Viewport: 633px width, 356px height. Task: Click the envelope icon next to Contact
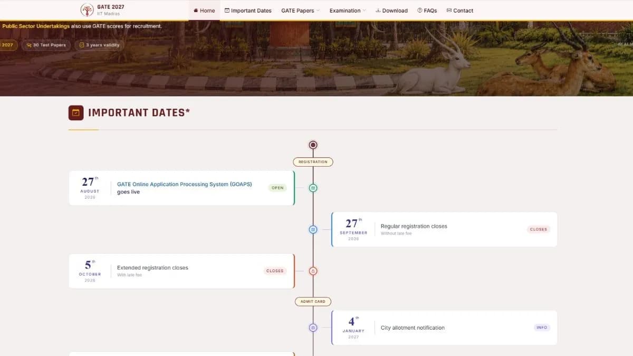[449, 11]
